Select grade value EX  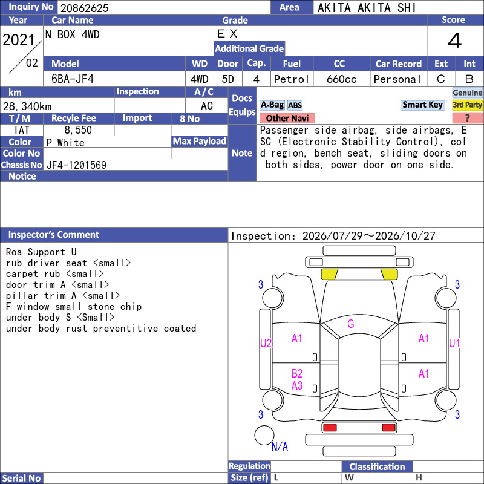pos(227,34)
